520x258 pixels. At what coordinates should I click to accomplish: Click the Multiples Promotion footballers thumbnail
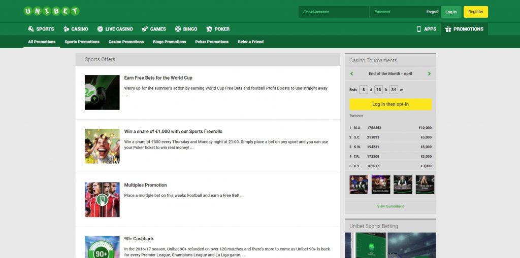102,200
